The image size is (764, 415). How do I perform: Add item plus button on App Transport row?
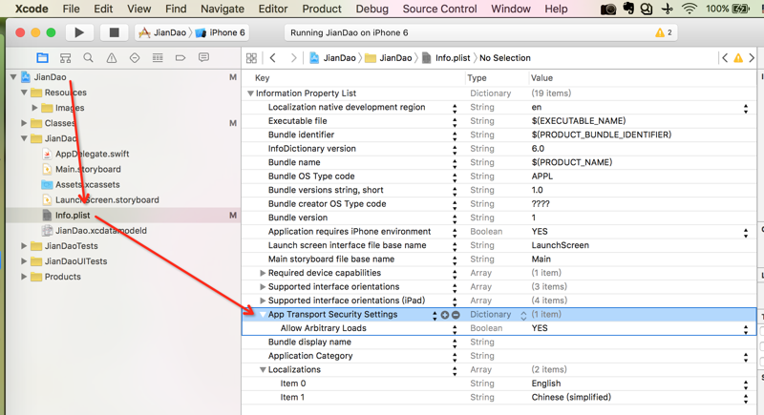(x=445, y=315)
